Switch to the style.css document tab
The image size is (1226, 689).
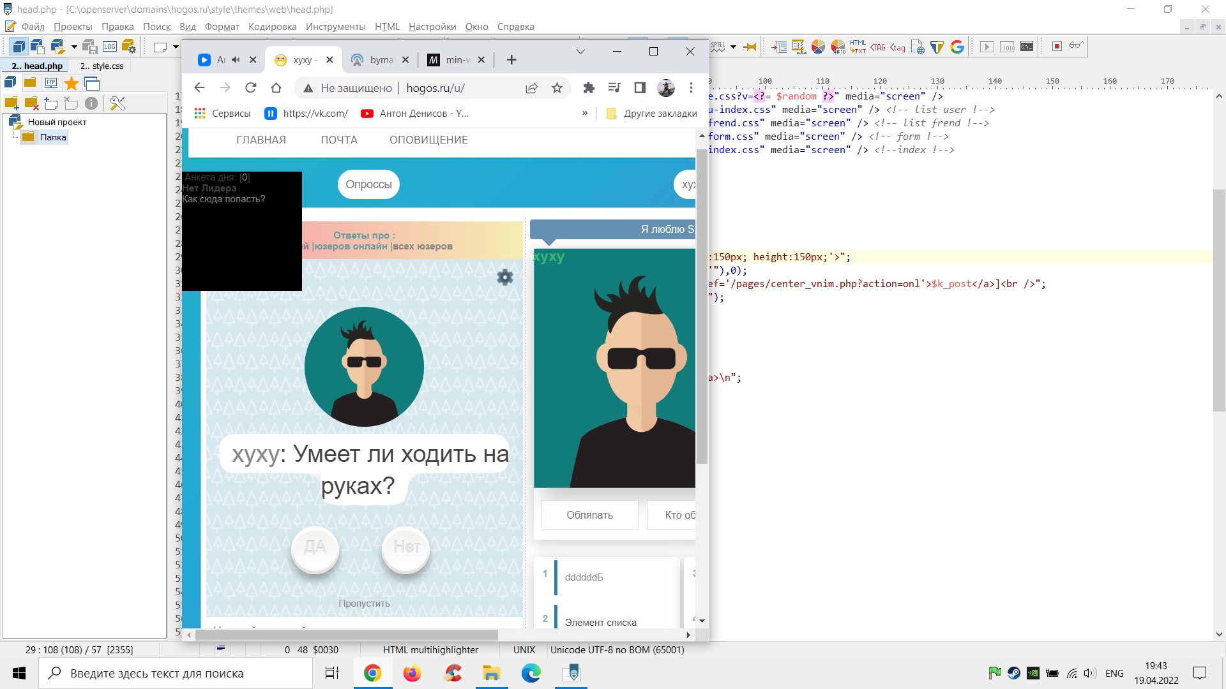click(x=102, y=66)
